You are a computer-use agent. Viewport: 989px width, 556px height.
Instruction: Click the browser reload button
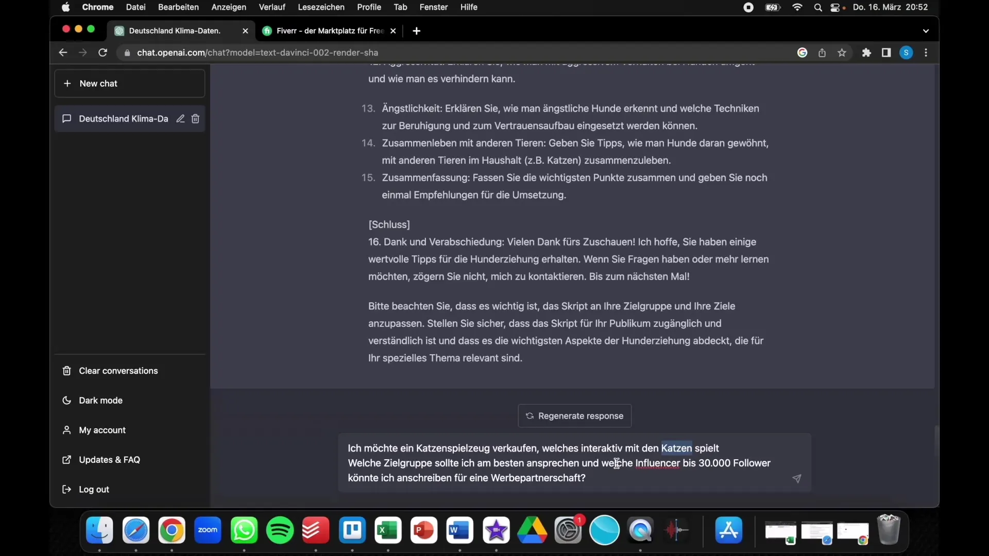104,53
